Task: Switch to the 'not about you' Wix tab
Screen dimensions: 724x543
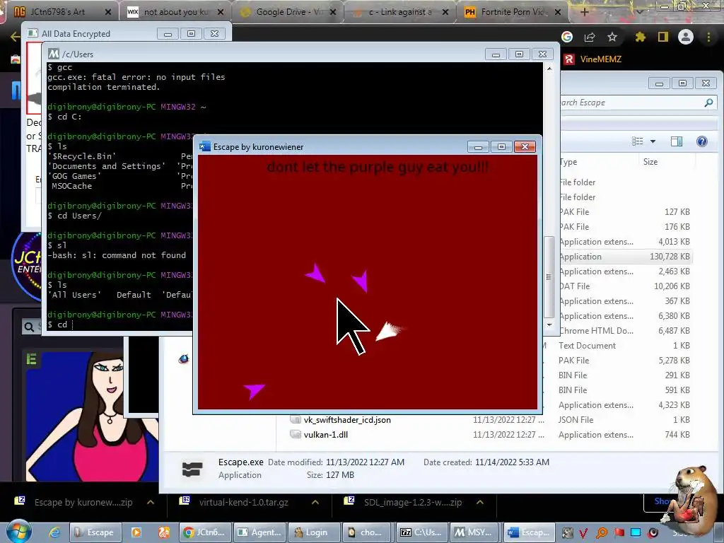Action: coord(175,12)
